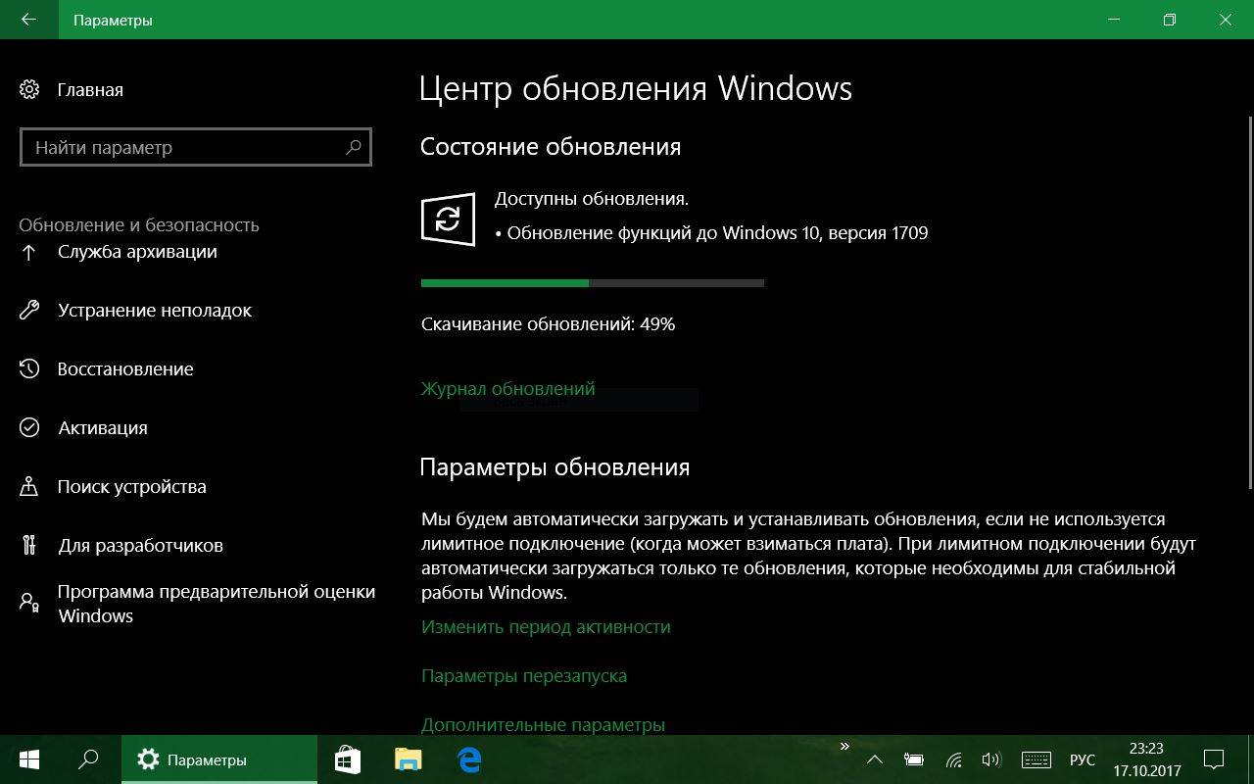This screenshot has width=1254, height=784.
Task: Open Журнал обновлений link
Action: [x=507, y=389]
